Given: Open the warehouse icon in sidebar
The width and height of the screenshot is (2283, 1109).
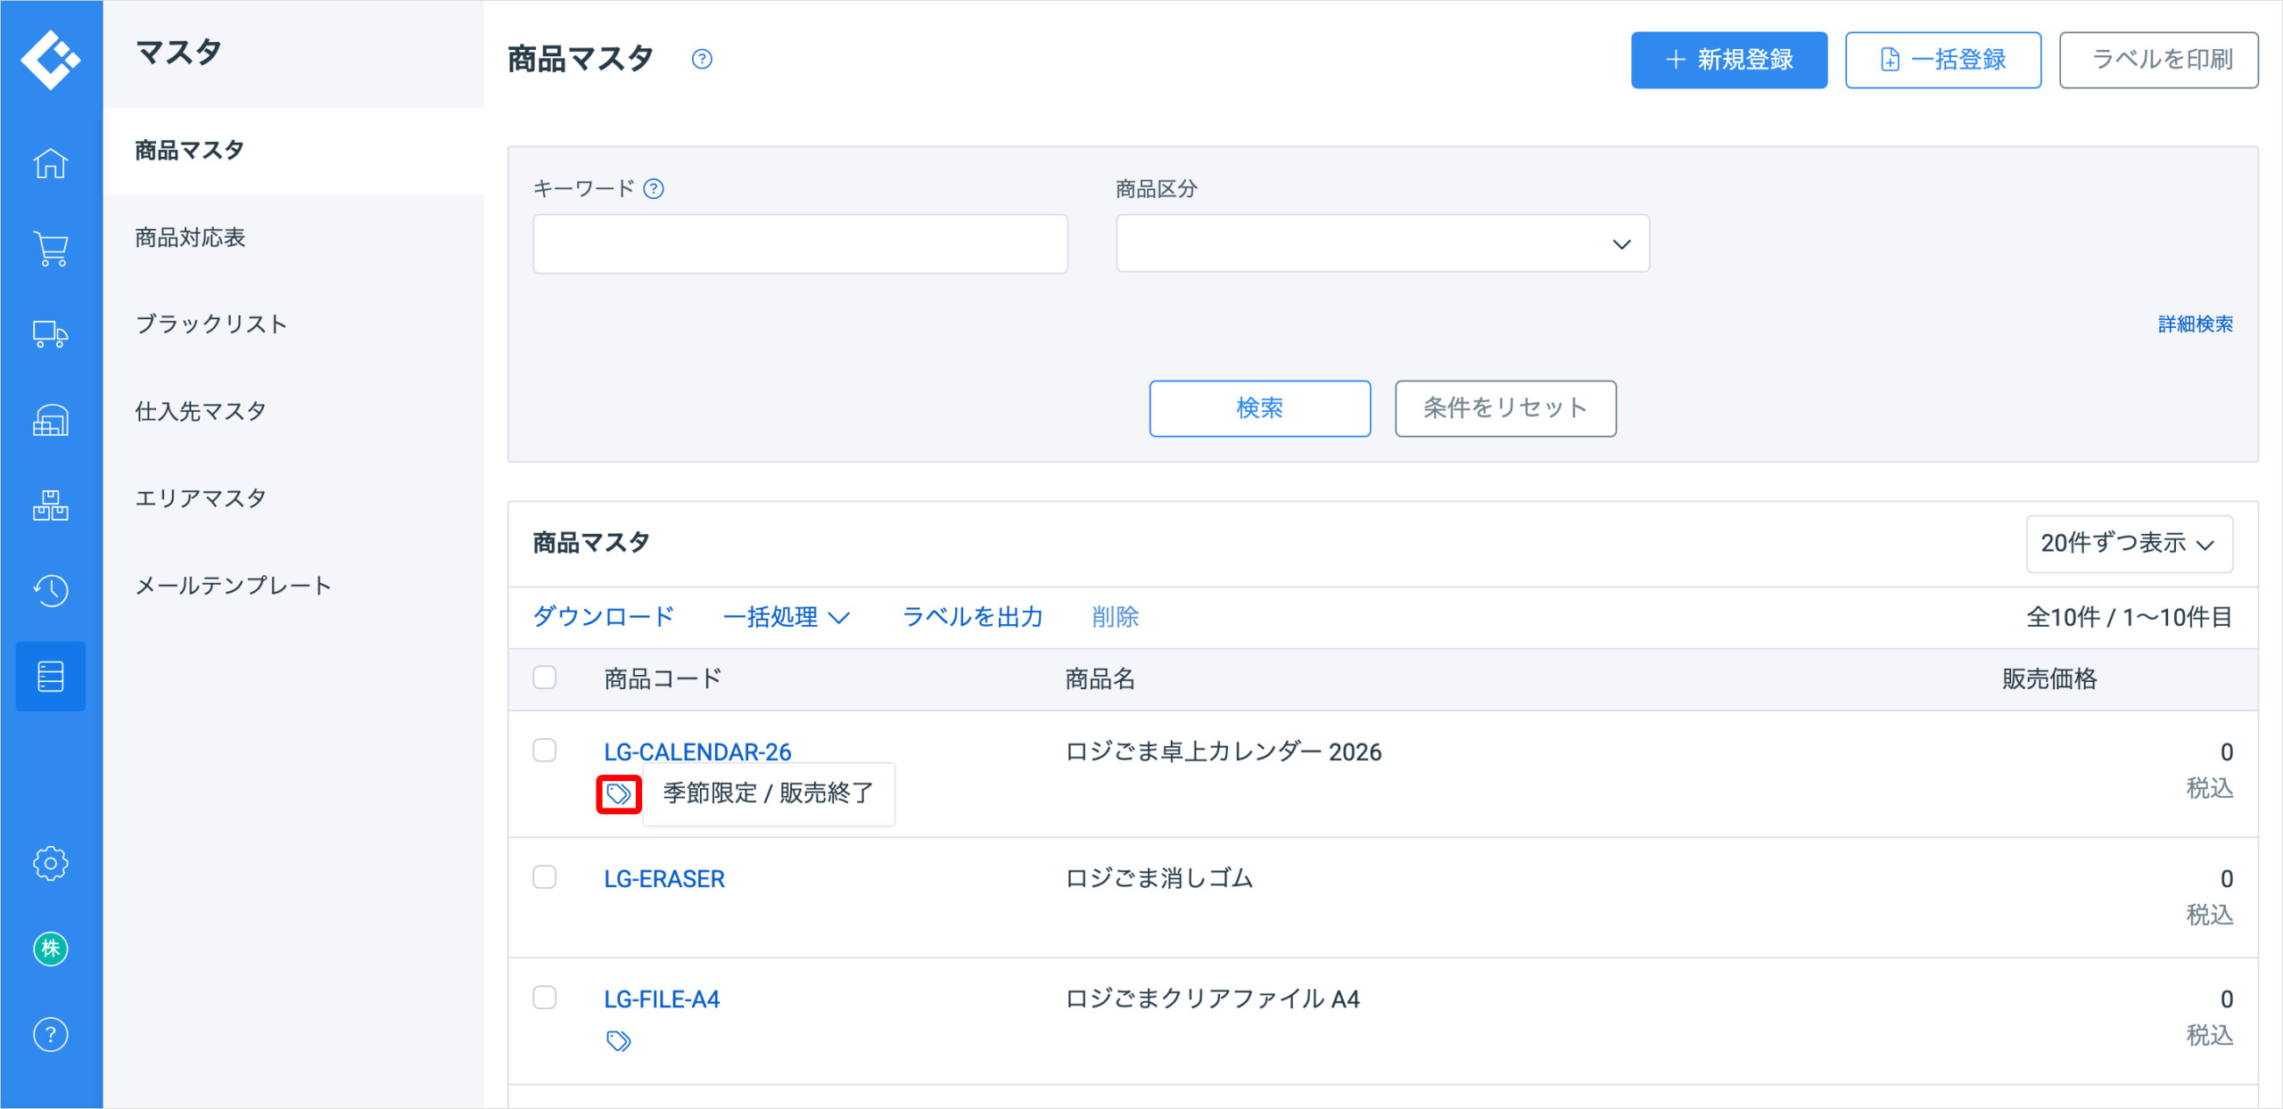Looking at the screenshot, I should (x=51, y=420).
